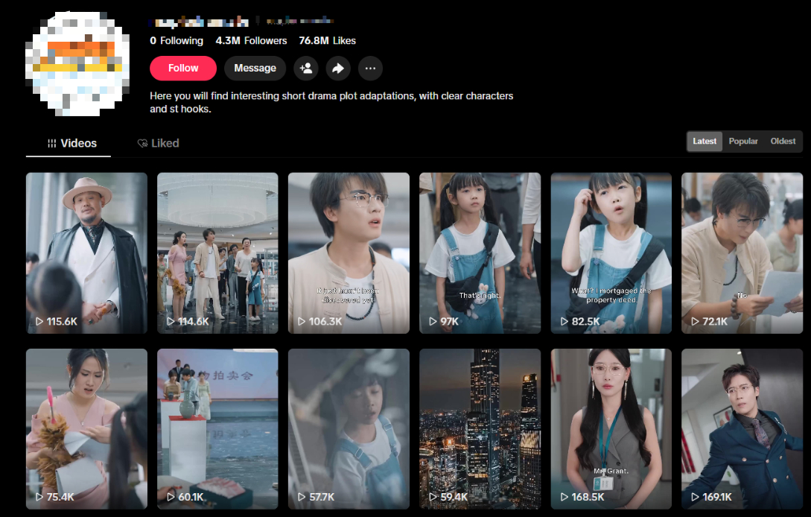
Task: Switch sorting to Popular
Action: click(x=742, y=141)
